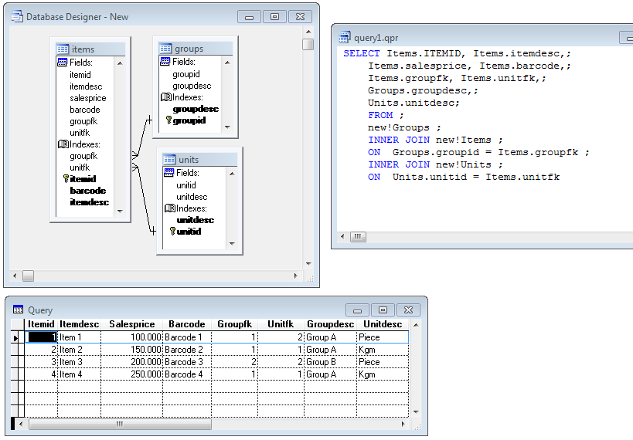The height and width of the screenshot is (440, 633).
Task: Click the Groupdesc column header
Action: pyautogui.click(x=330, y=324)
